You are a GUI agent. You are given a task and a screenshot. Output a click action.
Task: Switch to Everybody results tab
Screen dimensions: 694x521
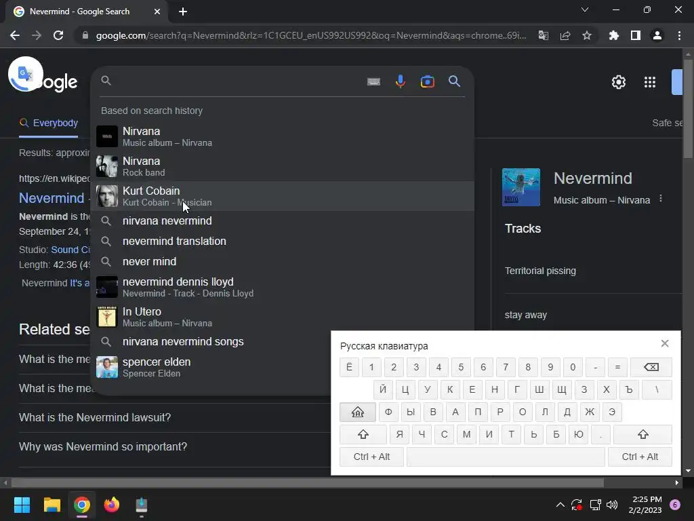49,123
